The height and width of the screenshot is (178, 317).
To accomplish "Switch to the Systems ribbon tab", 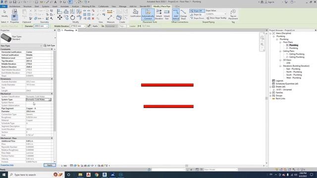I will click(x=46, y=6).
